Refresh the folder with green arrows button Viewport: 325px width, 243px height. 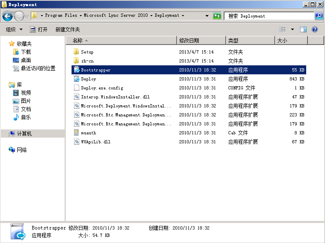tap(217, 16)
